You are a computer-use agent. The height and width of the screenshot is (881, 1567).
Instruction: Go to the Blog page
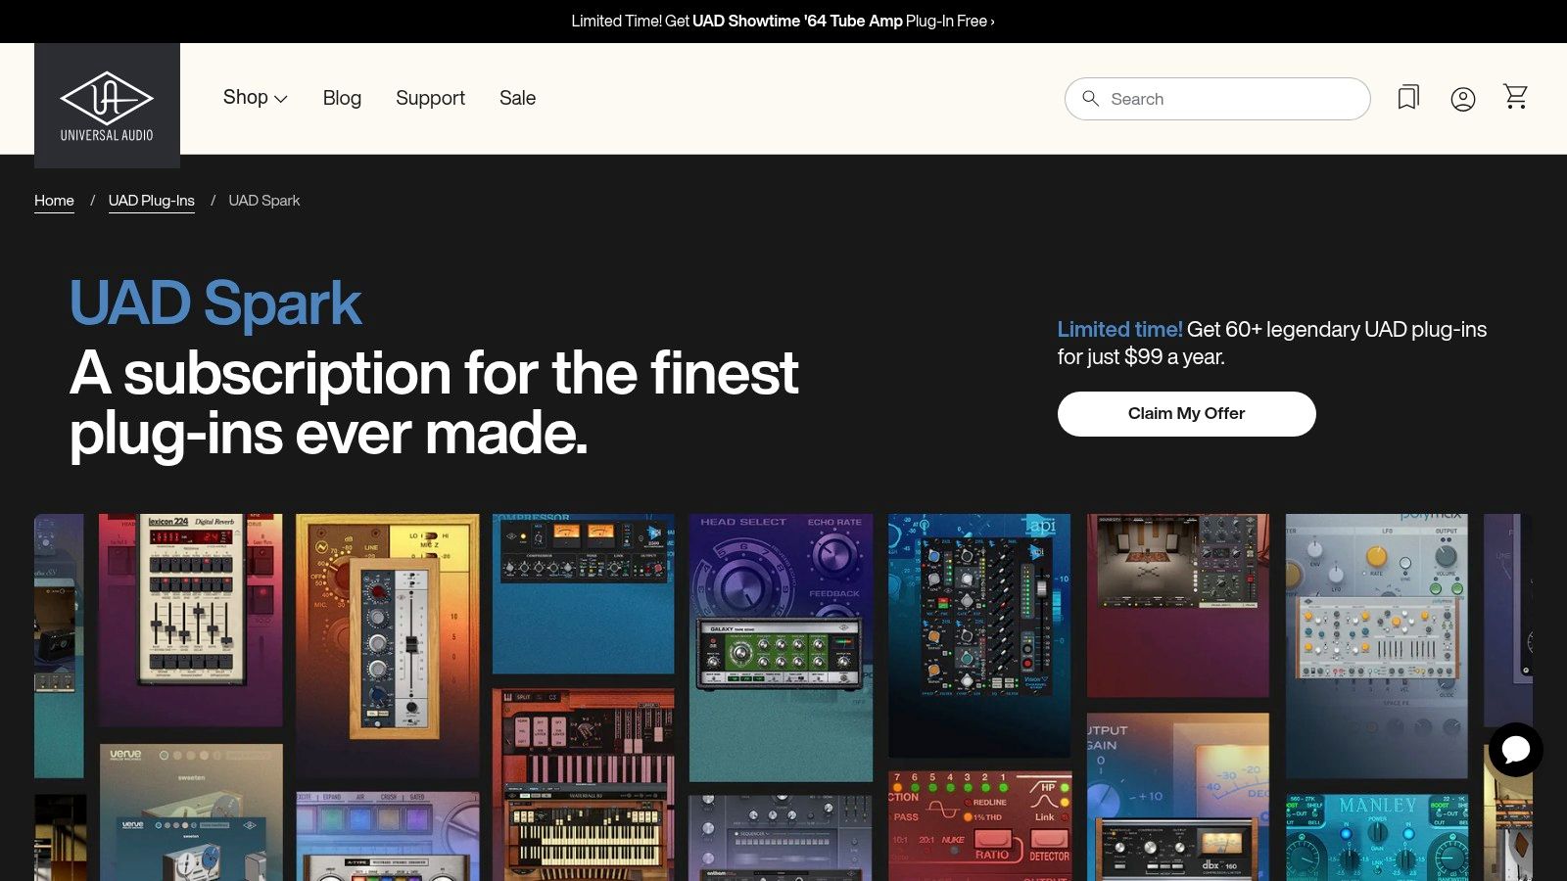pos(342,98)
